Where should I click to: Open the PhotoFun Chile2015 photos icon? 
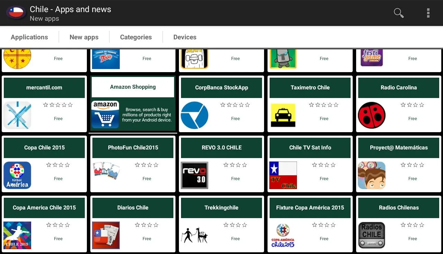click(106, 171)
